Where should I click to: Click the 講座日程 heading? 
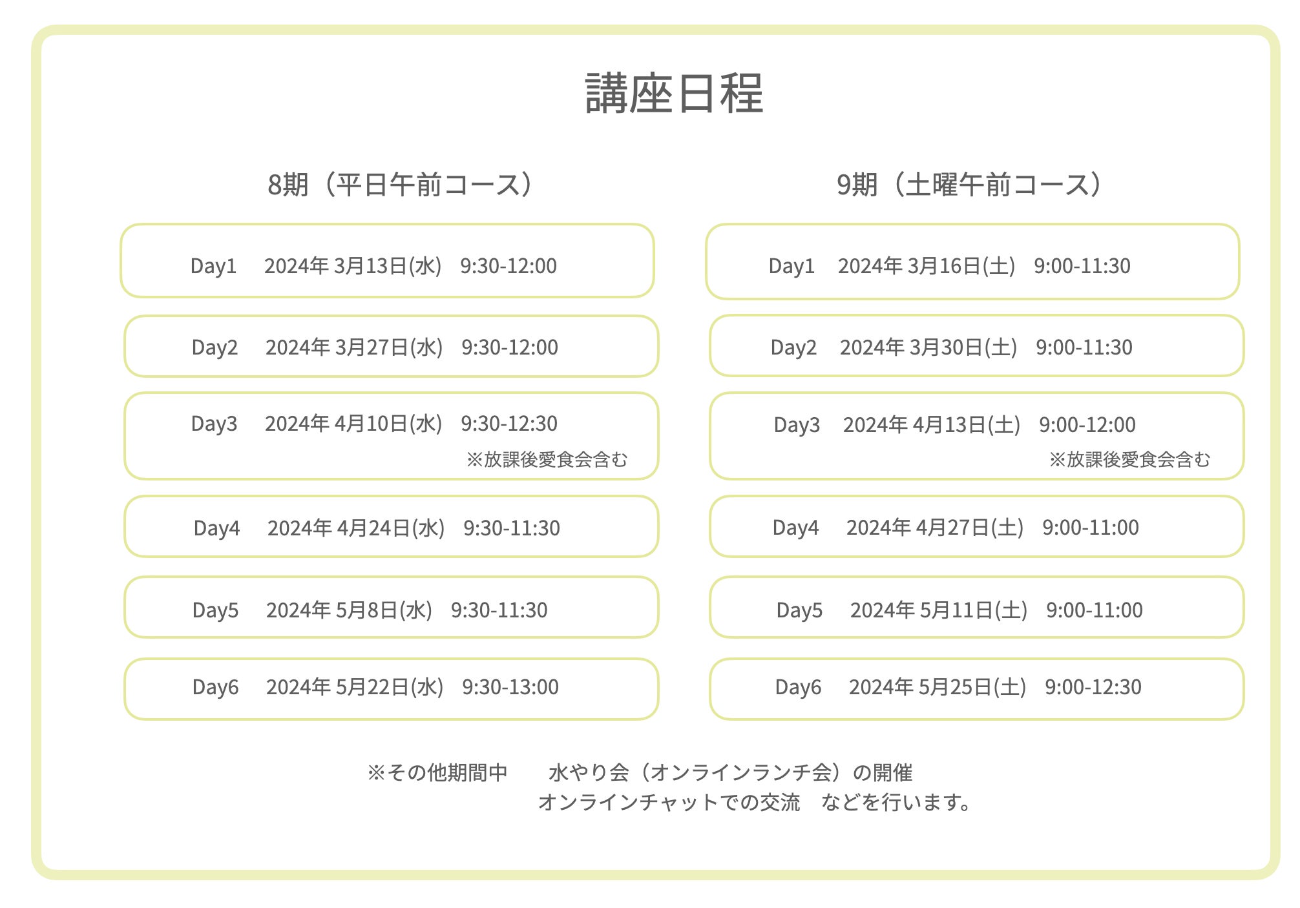point(674,94)
